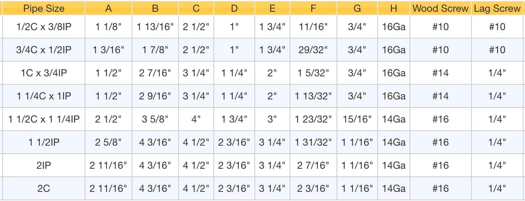Click the 1 1/2IP pipe size cell
Viewport: 525px width, 201px height.
pos(44,143)
